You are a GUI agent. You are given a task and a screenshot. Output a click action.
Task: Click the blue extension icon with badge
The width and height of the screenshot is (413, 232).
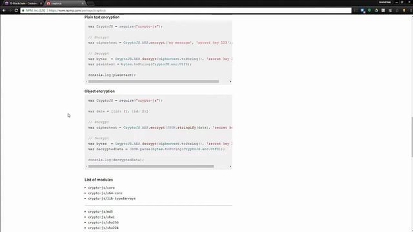(x=363, y=11)
